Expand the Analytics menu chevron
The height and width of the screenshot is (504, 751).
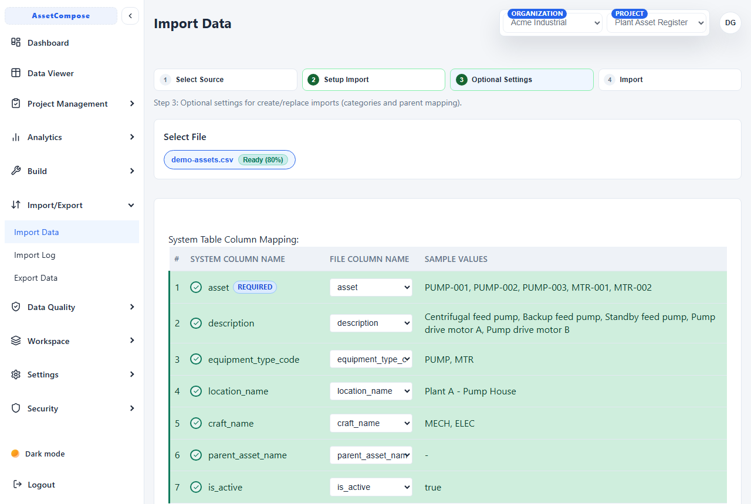pyautogui.click(x=131, y=137)
